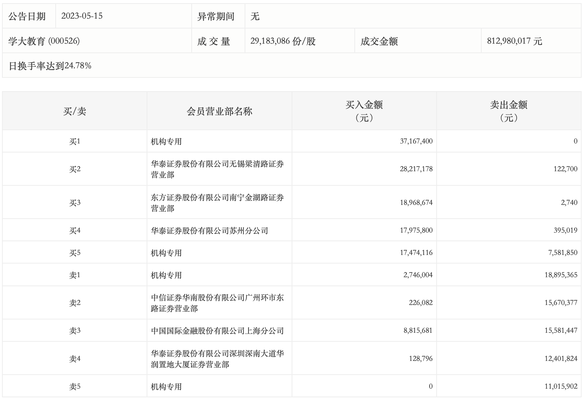The width and height of the screenshot is (584, 402).
Task: Select sell amount 15,670,377
Action: point(561,303)
